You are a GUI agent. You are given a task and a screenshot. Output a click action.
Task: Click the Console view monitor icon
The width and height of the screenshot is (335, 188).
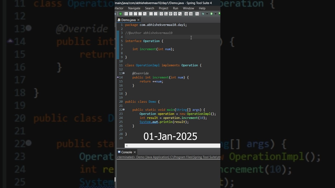coord(119,152)
